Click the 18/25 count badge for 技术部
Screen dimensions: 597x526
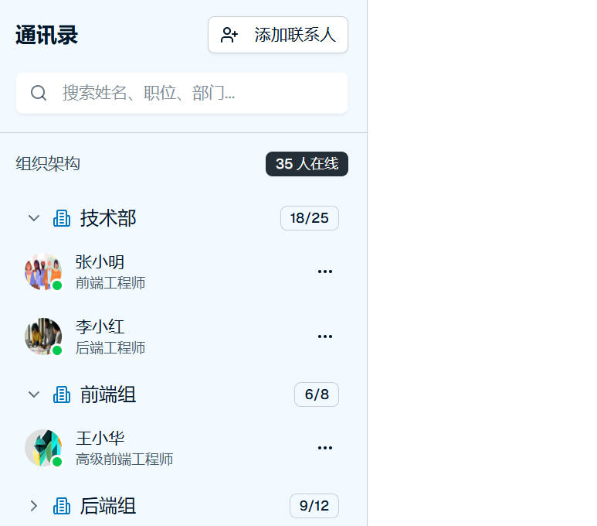(x=309, y=219)
